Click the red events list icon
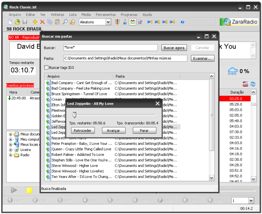This screenshot has height=214, width=262. (x=245, y=84)
